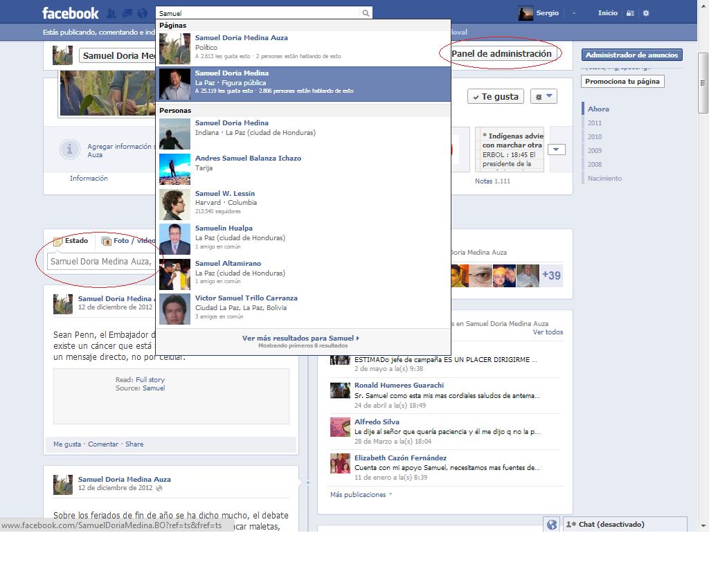This screenshot has height=569, width=709.
Task: Jump to 2009 in timeline
Action: tap(594, 150)
